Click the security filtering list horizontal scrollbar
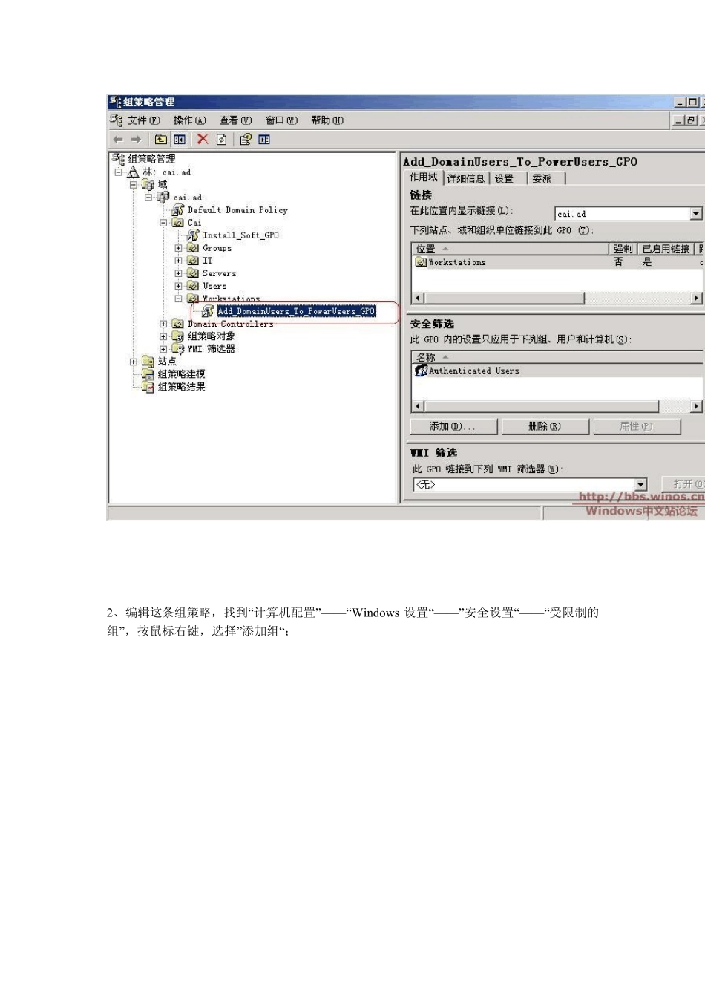 tap(556, 406)
